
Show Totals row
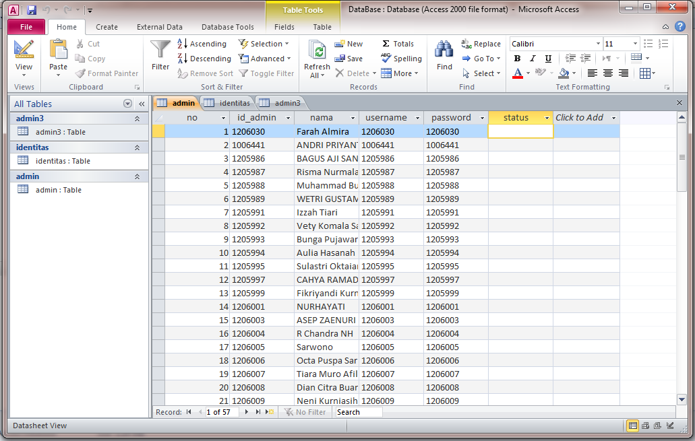coord(398,44)
